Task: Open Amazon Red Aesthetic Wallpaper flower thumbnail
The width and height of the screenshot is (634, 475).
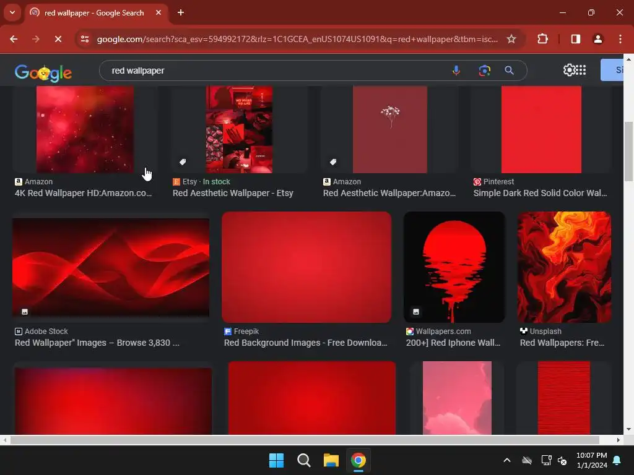Action: 390,129
